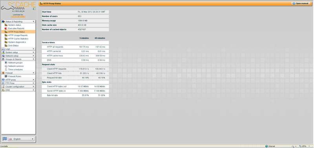Click collapse icon beside Cache Mara logo
The width and height of the screenshot is (314, 148).
pyautogui.click(x=34, y=9)
